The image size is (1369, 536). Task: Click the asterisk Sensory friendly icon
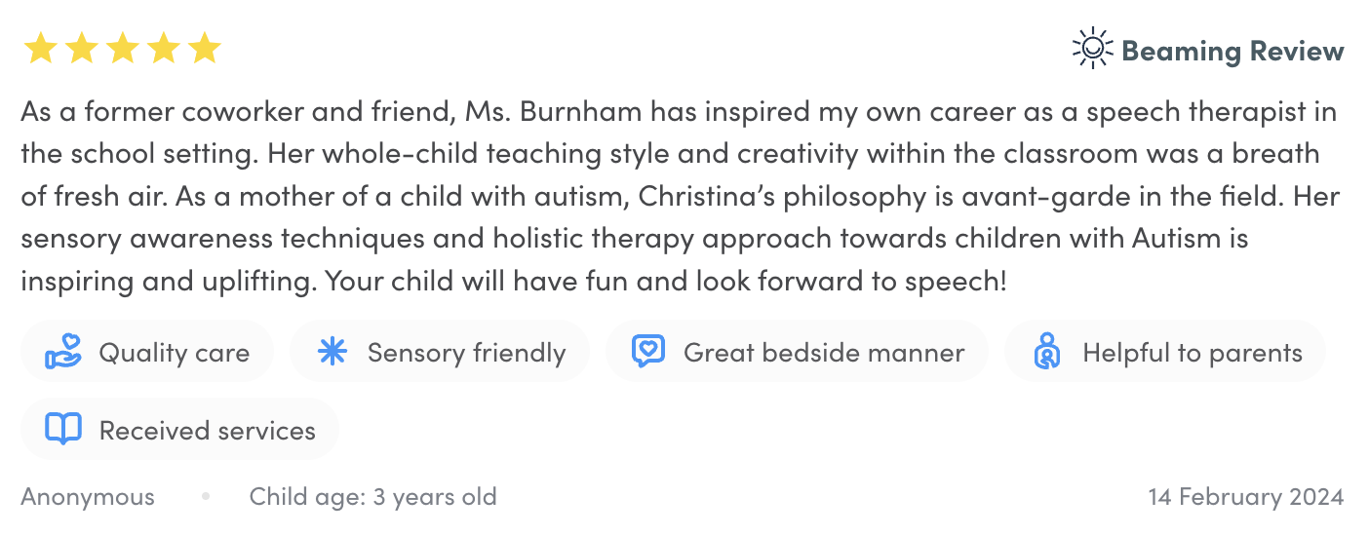click(x=332, y=352)
